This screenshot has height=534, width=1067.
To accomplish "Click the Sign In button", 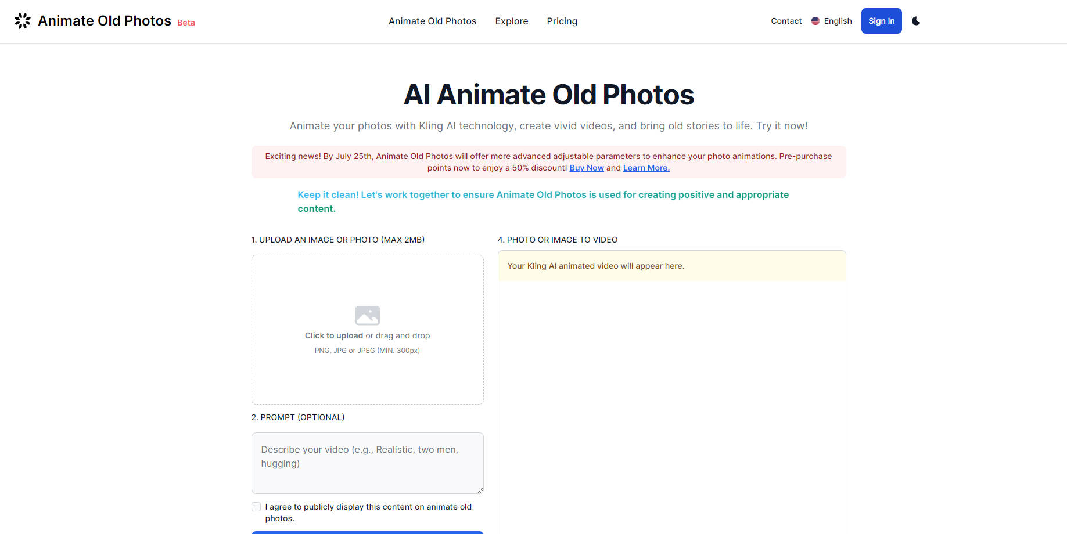I will point(881,20).
